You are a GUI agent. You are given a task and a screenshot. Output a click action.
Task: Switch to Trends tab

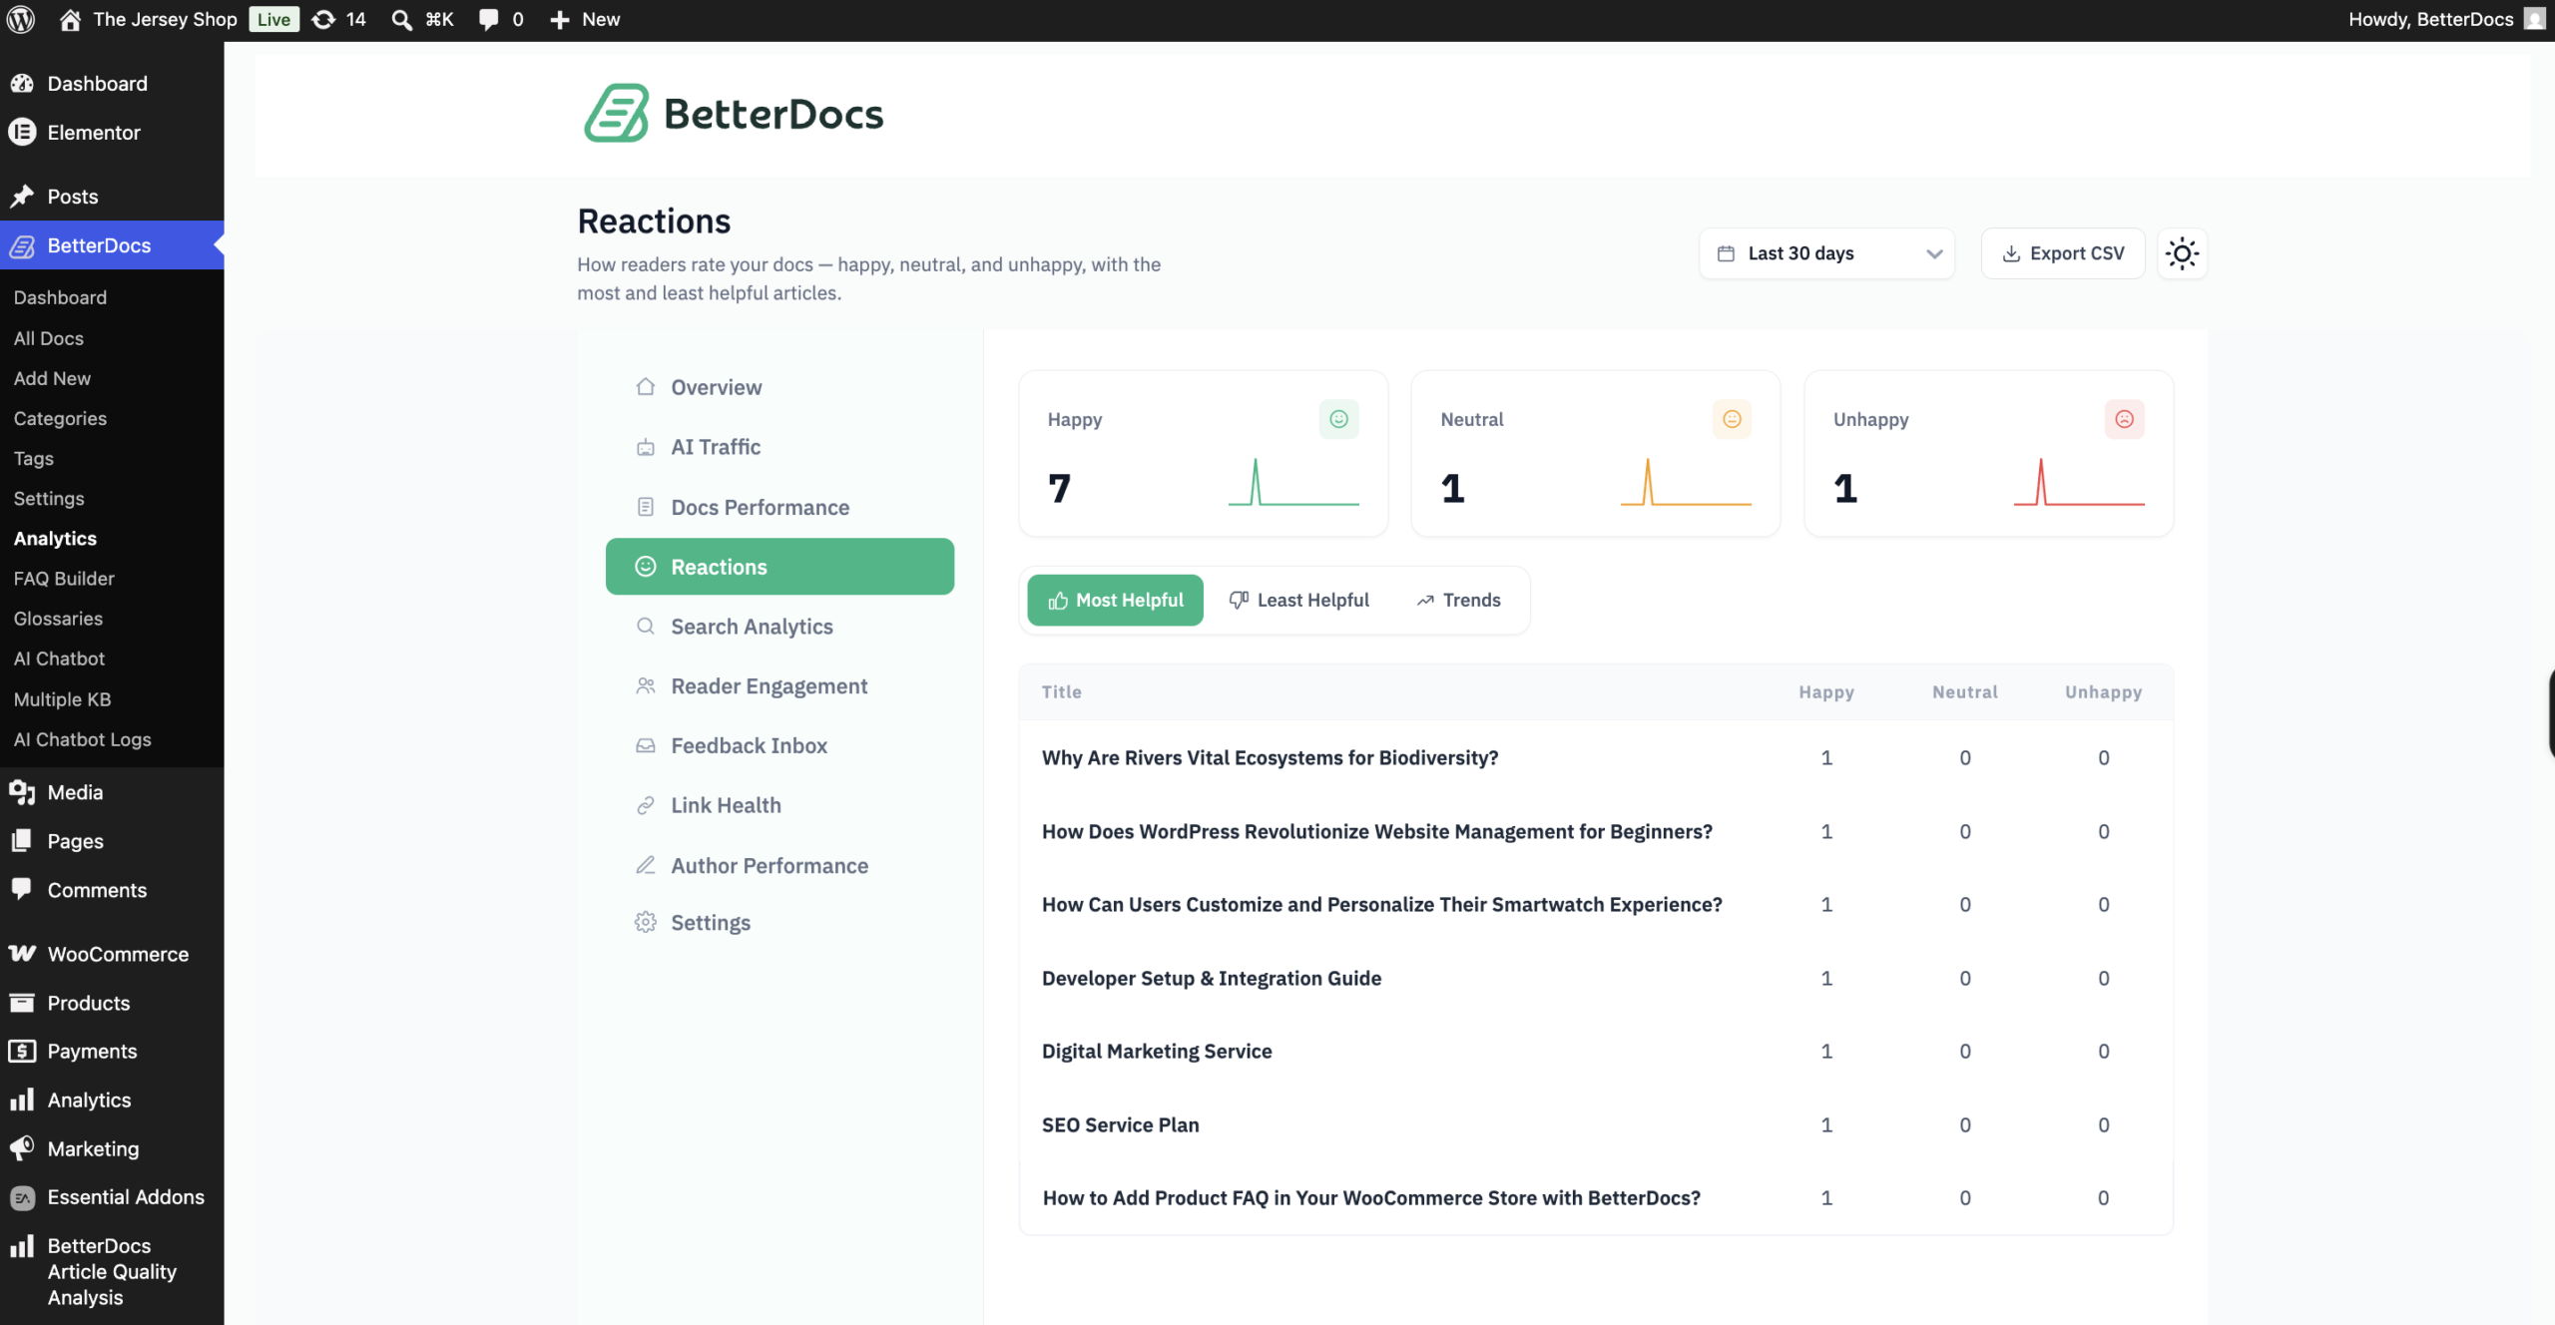[x=1458, y=600]
